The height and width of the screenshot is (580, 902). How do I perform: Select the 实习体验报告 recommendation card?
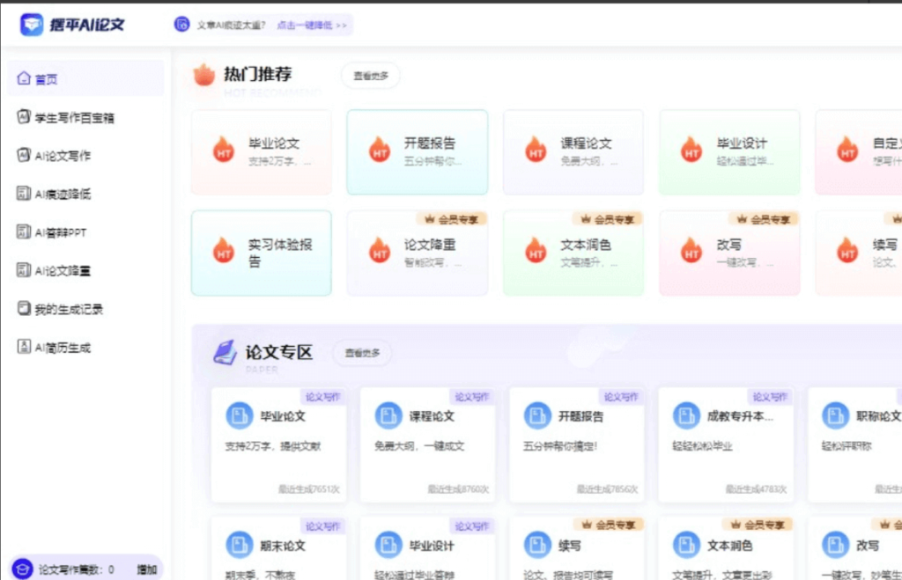click(x=262, y=253)
